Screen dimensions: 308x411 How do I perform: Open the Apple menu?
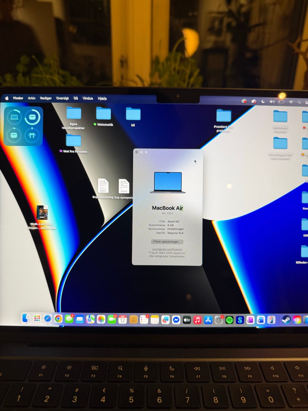[7, 98]
